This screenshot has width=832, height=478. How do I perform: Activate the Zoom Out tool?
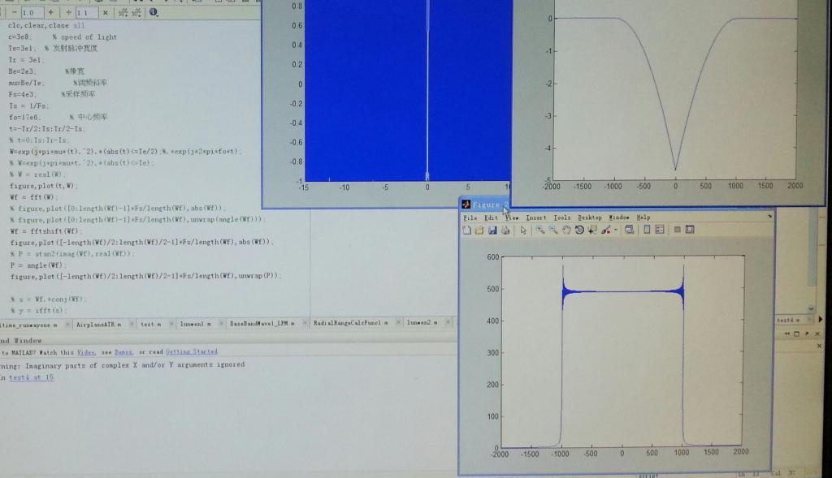(x=552, y=230)
